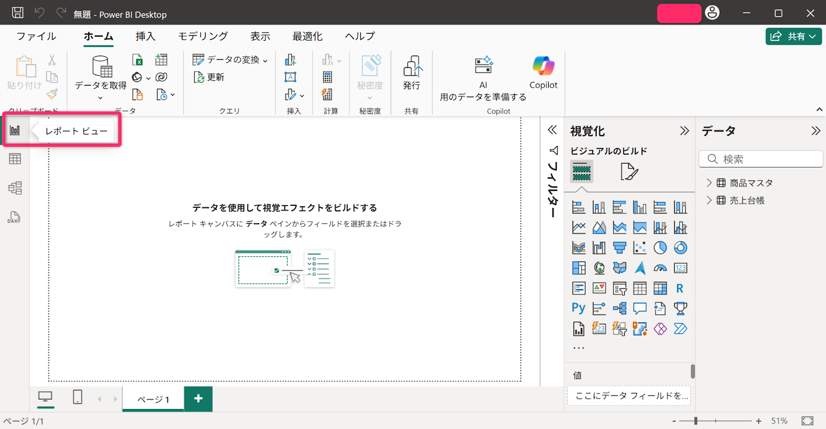This screenshot has width=826, height=429.
Task: Expand the 売上台帳 table
Action: click(709, 200)
